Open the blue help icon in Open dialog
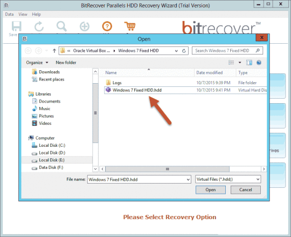291x237 pixels. [259, 63]
